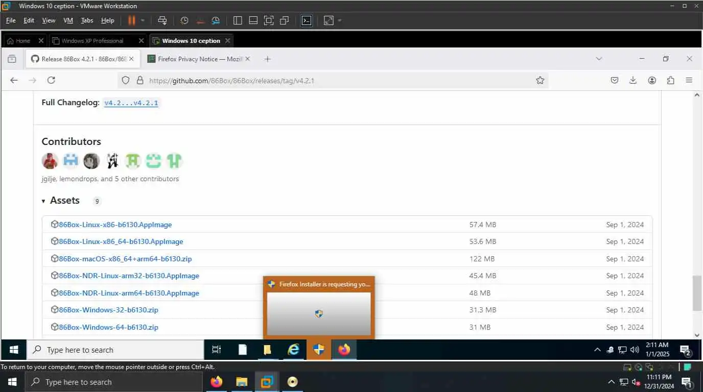703x392 pixels.
Task: Click the VMware suspend (pause) button
Action: [x=131, y=20]
